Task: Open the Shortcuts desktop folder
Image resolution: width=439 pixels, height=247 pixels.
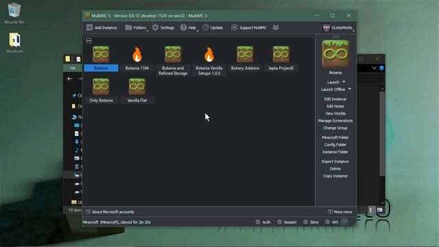Action: click(x=14, y=43)
